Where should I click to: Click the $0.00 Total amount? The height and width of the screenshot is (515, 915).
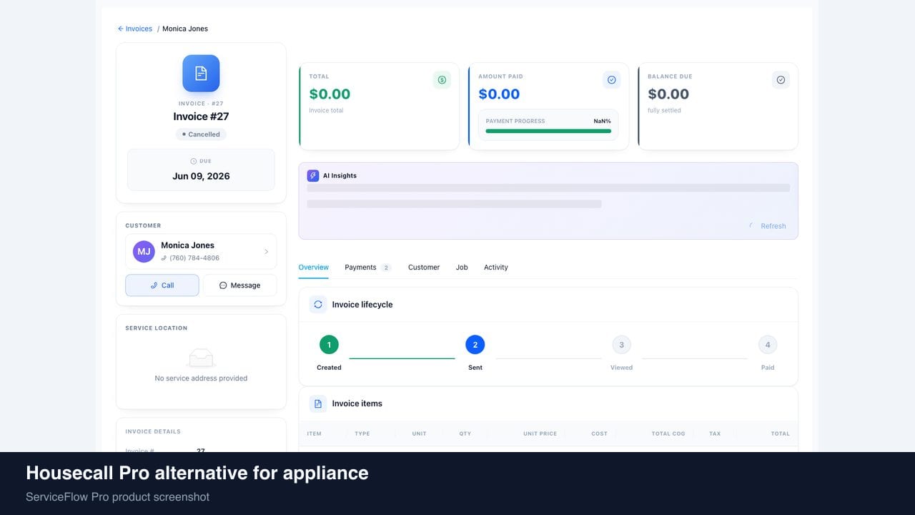(330, 94)
